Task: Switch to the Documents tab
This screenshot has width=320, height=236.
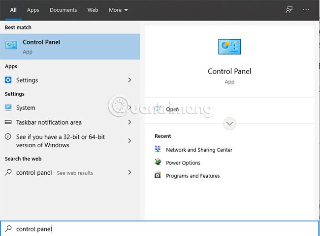Action: (x=63, y=10)
